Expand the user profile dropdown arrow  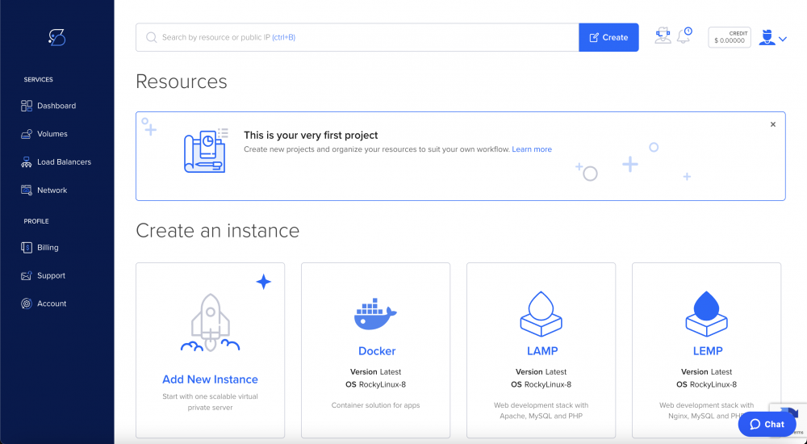click(x=783, y=39)
